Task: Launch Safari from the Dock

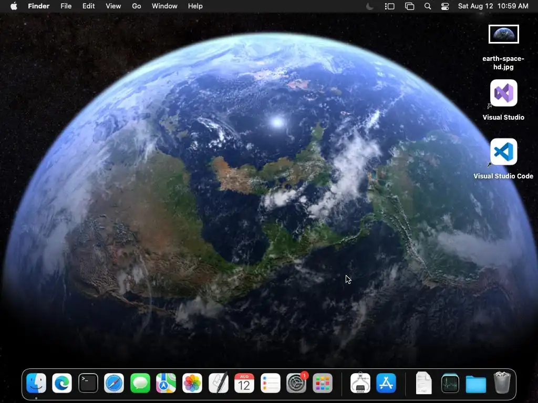Action: click(x=114, y=383)
